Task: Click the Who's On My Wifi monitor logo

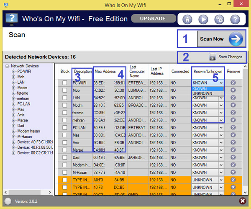Action: pyautogui.click(x=12, y=19)
